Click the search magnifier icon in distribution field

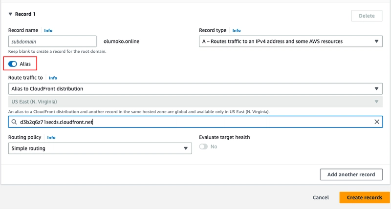click(x=14, y=122)
